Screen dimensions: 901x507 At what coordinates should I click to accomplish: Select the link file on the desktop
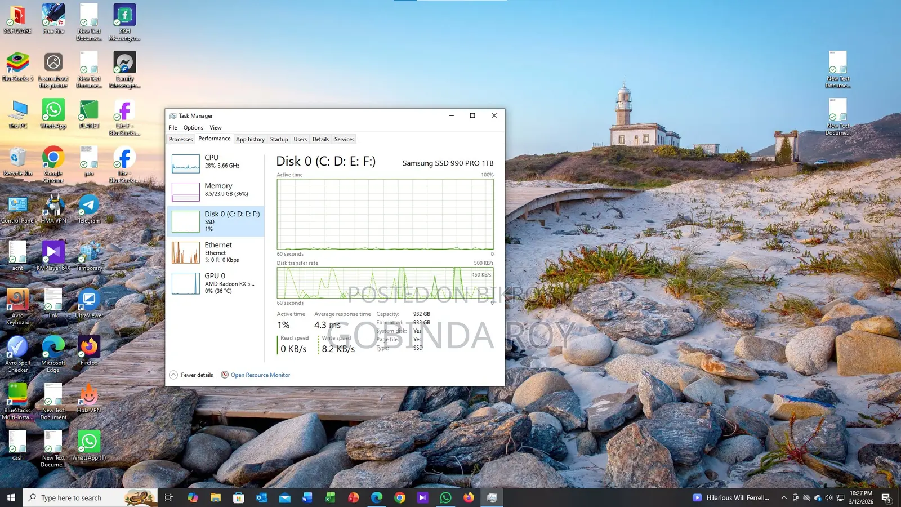(x=53, y=303)
